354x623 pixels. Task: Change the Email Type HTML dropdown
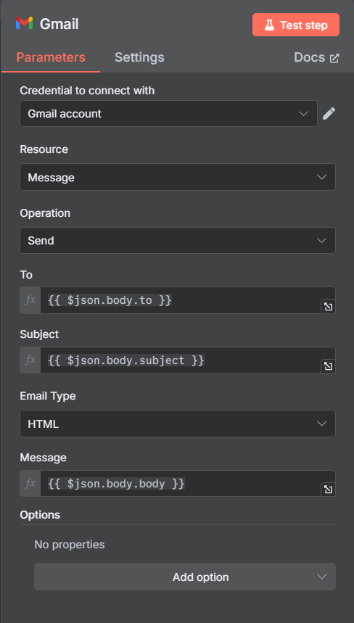[x=178, y=424]
